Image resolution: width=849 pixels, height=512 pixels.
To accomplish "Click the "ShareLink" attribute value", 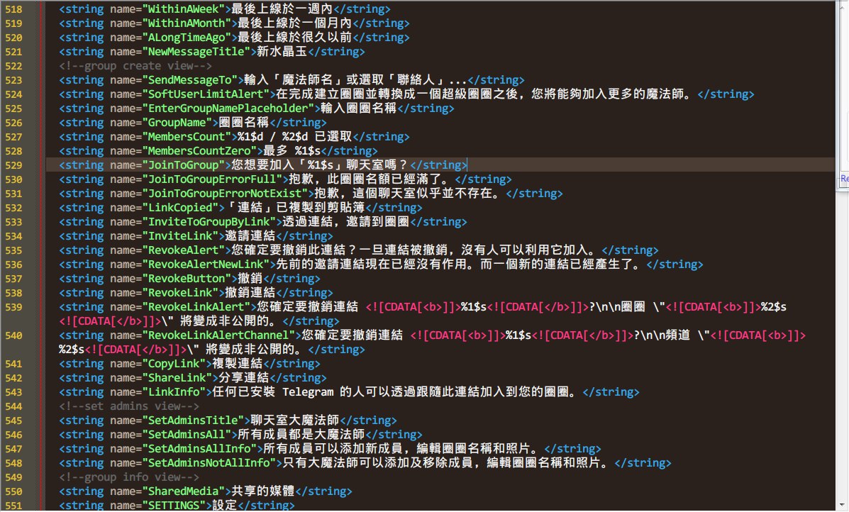I will click(177, 378).
